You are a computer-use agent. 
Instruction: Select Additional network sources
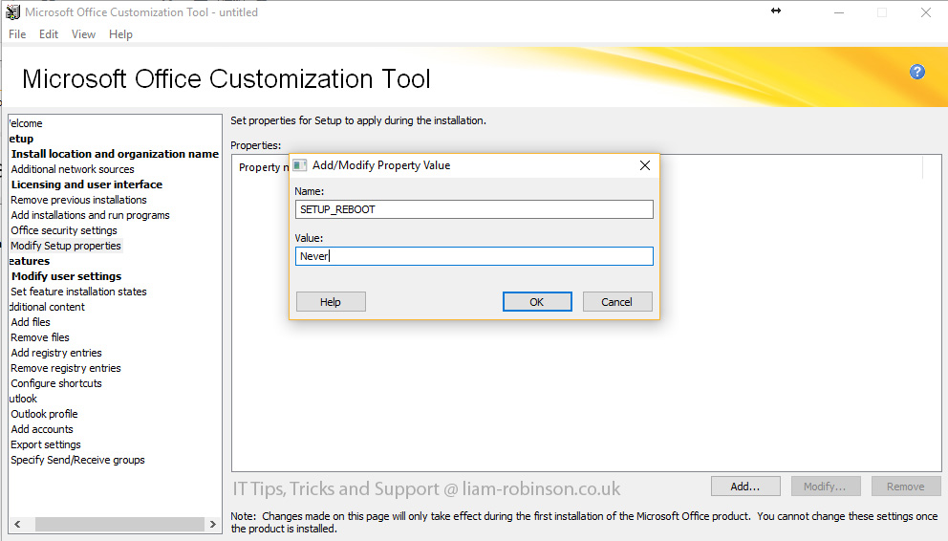click(x=73, y=169)
